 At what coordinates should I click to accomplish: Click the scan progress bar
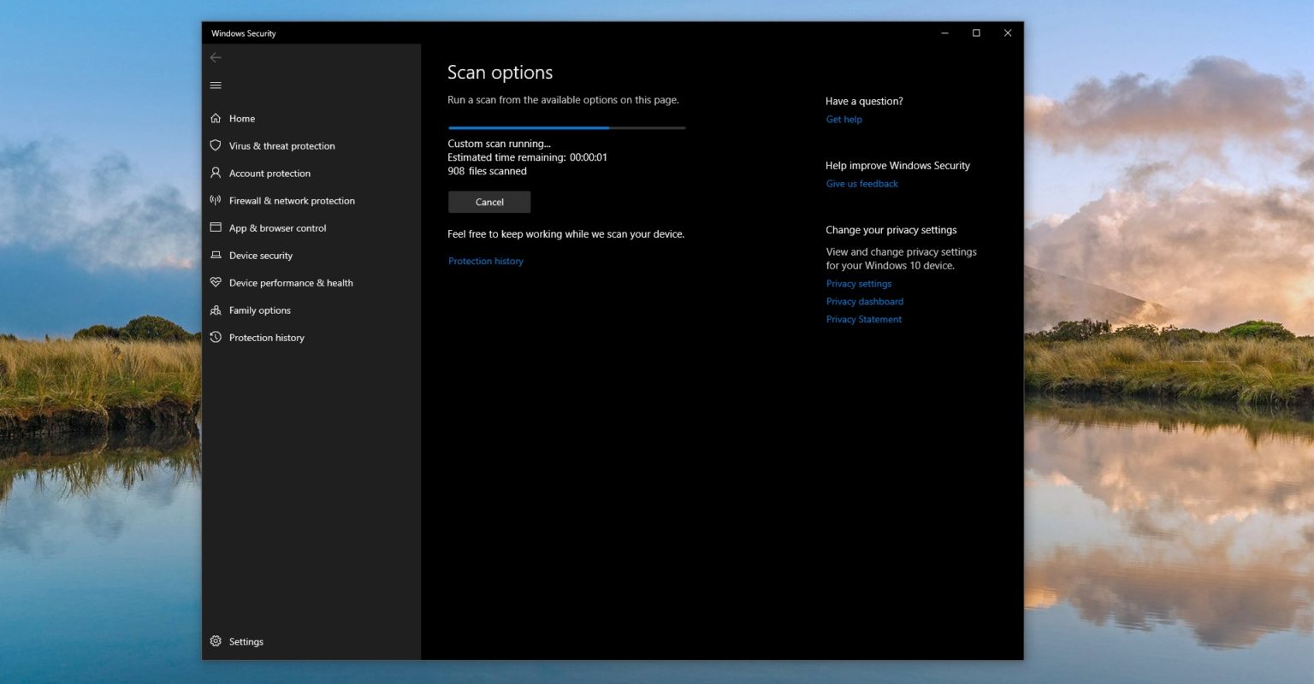tap(566, 127)
